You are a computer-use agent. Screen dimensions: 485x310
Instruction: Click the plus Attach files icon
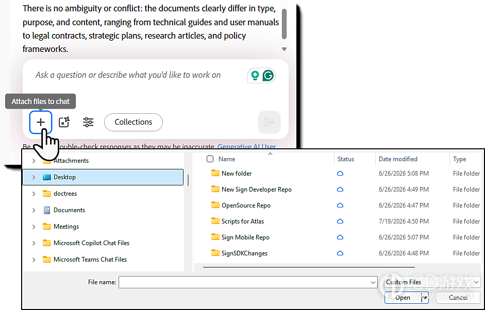point(41,123)
